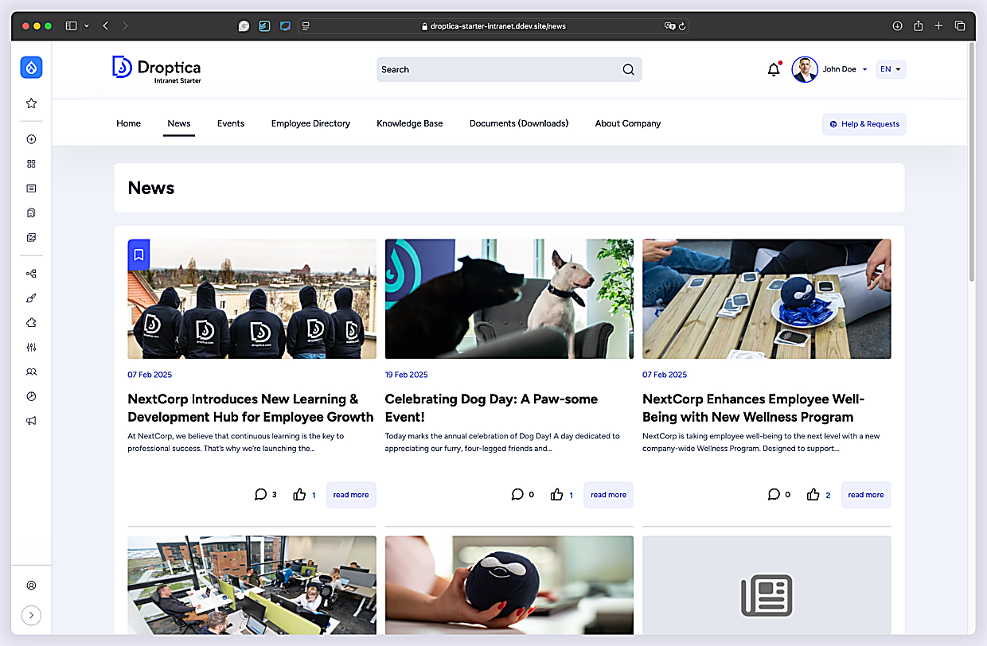This screenshot has width=987, height=646.
Task: Click the office workspace photo thumbnail
Action: pyautogui.click(x=252, y=585)
